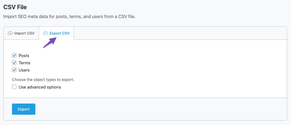291x125 pixels.
Task: Click the cloud upload icon on Export CSV
Action: 45,33
